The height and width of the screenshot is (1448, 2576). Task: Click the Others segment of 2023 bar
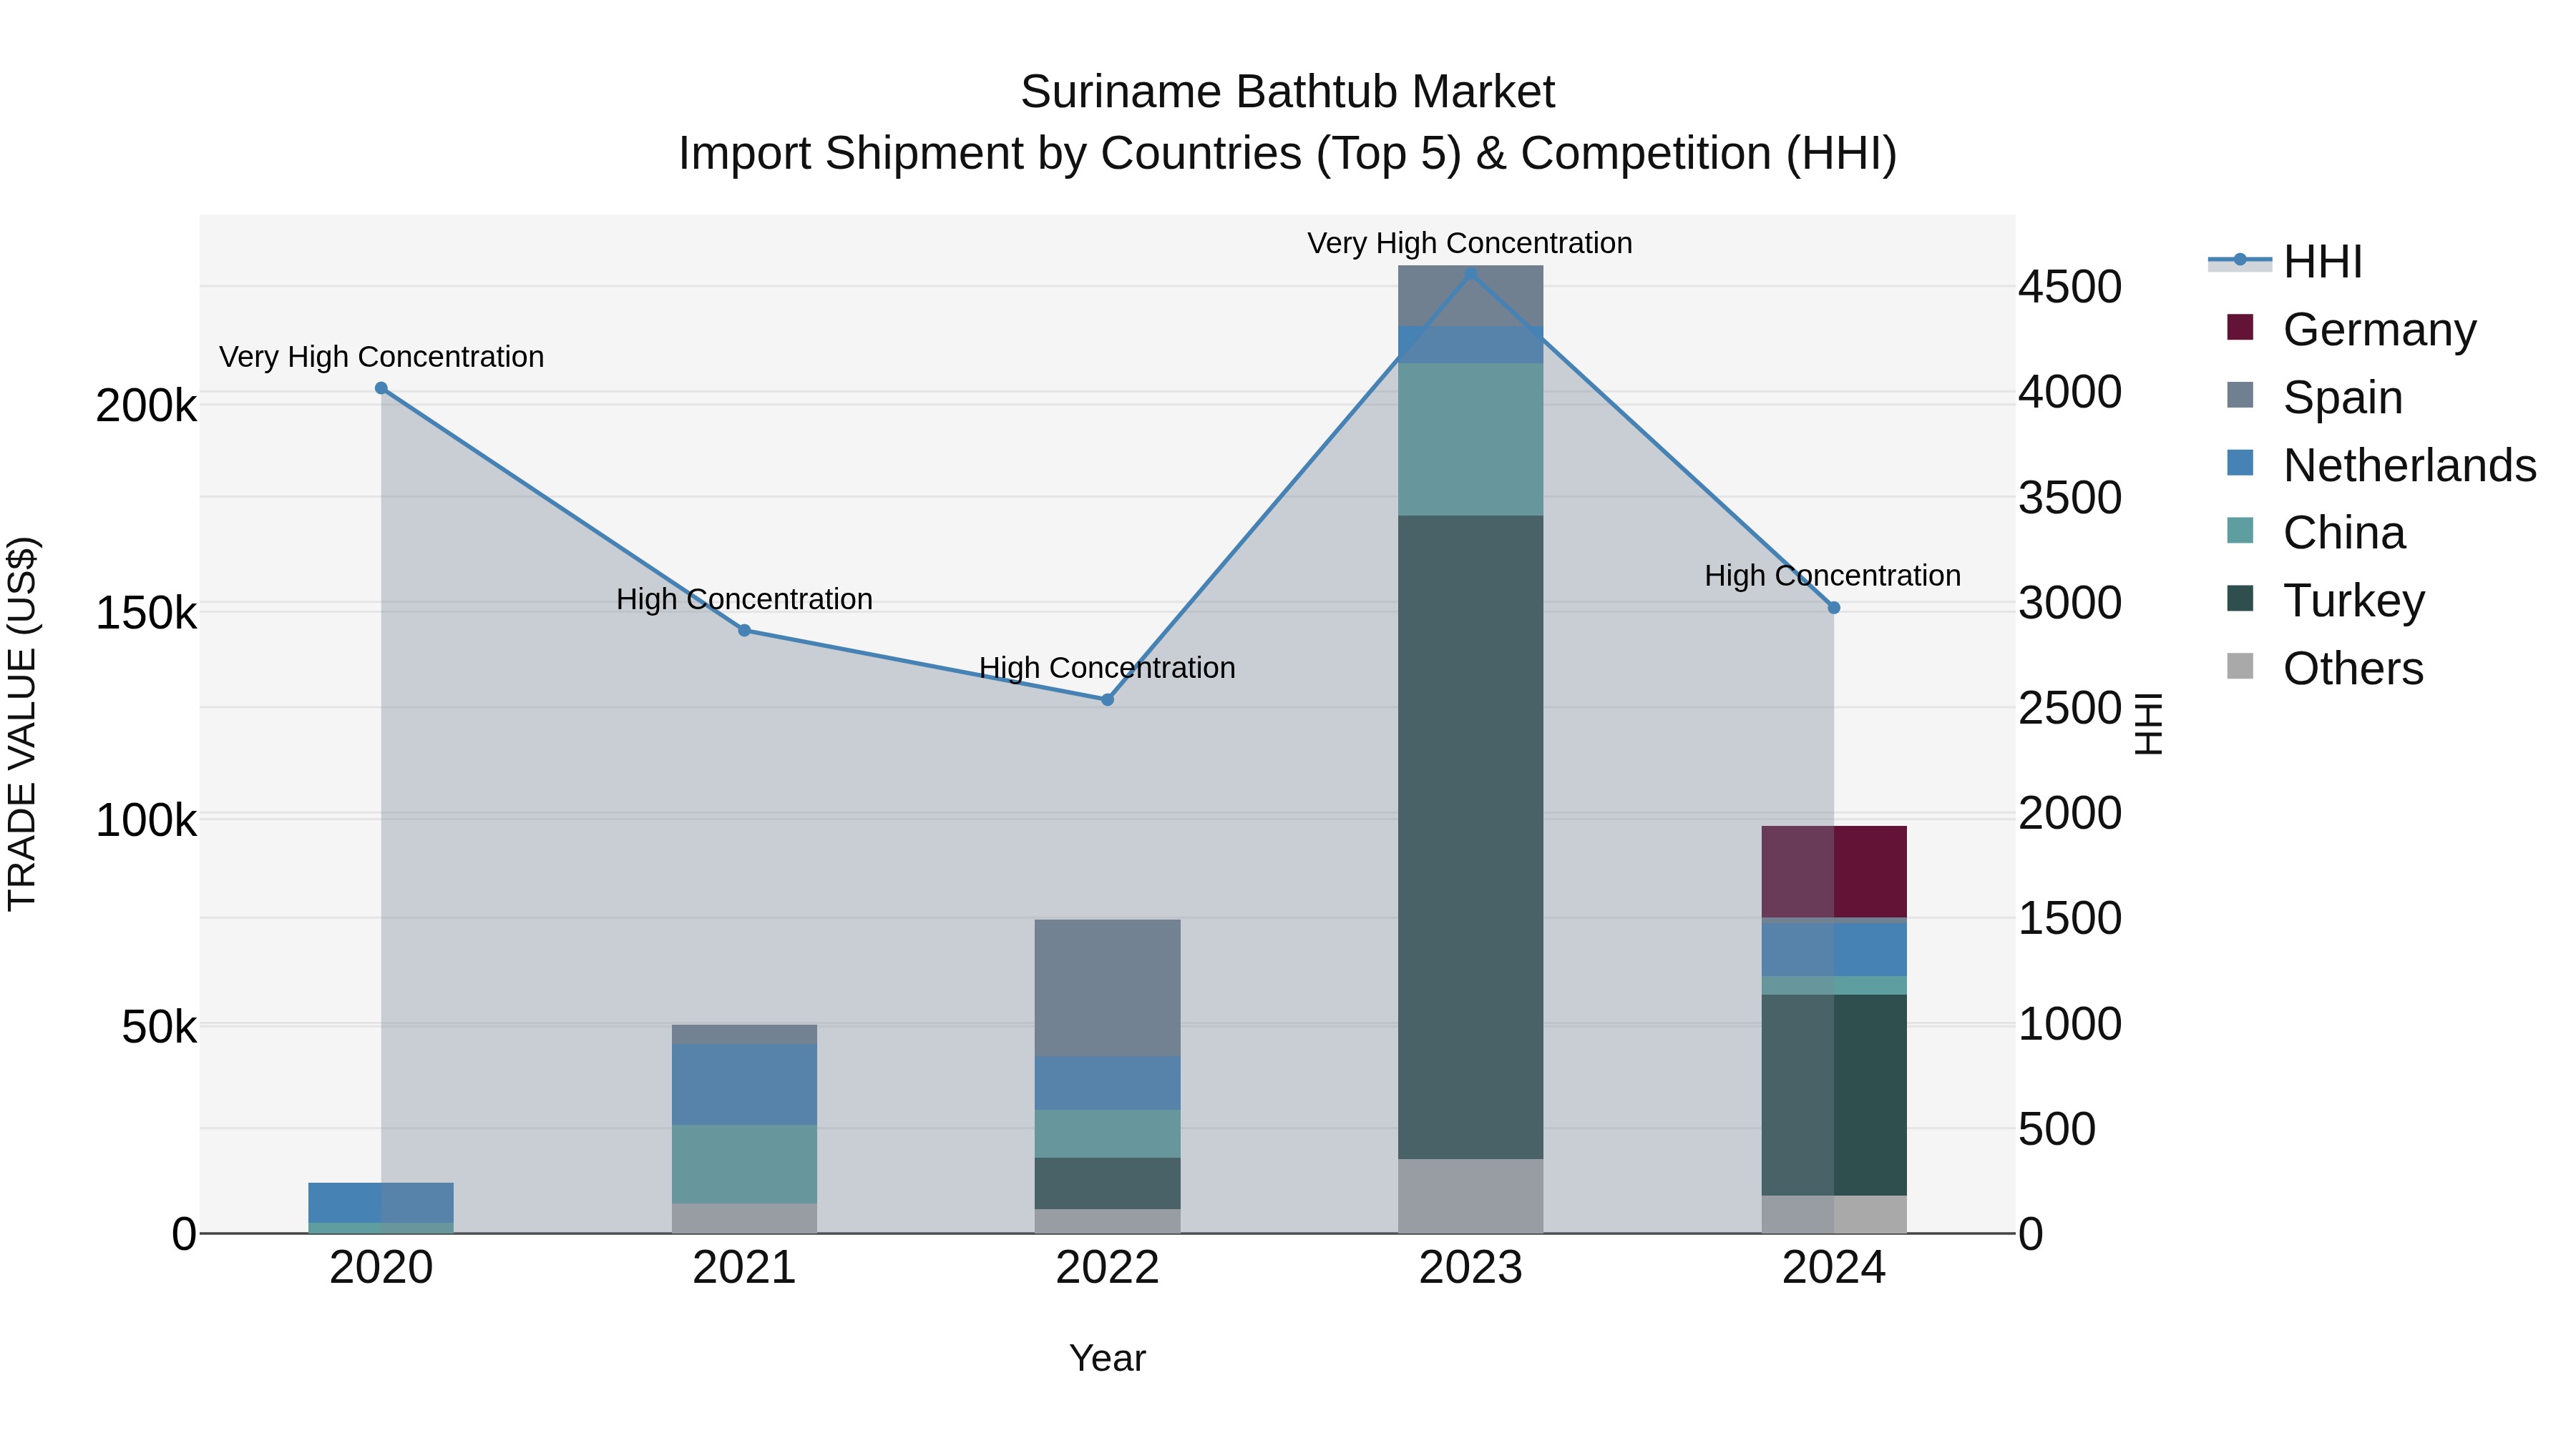[1470, 1196]
